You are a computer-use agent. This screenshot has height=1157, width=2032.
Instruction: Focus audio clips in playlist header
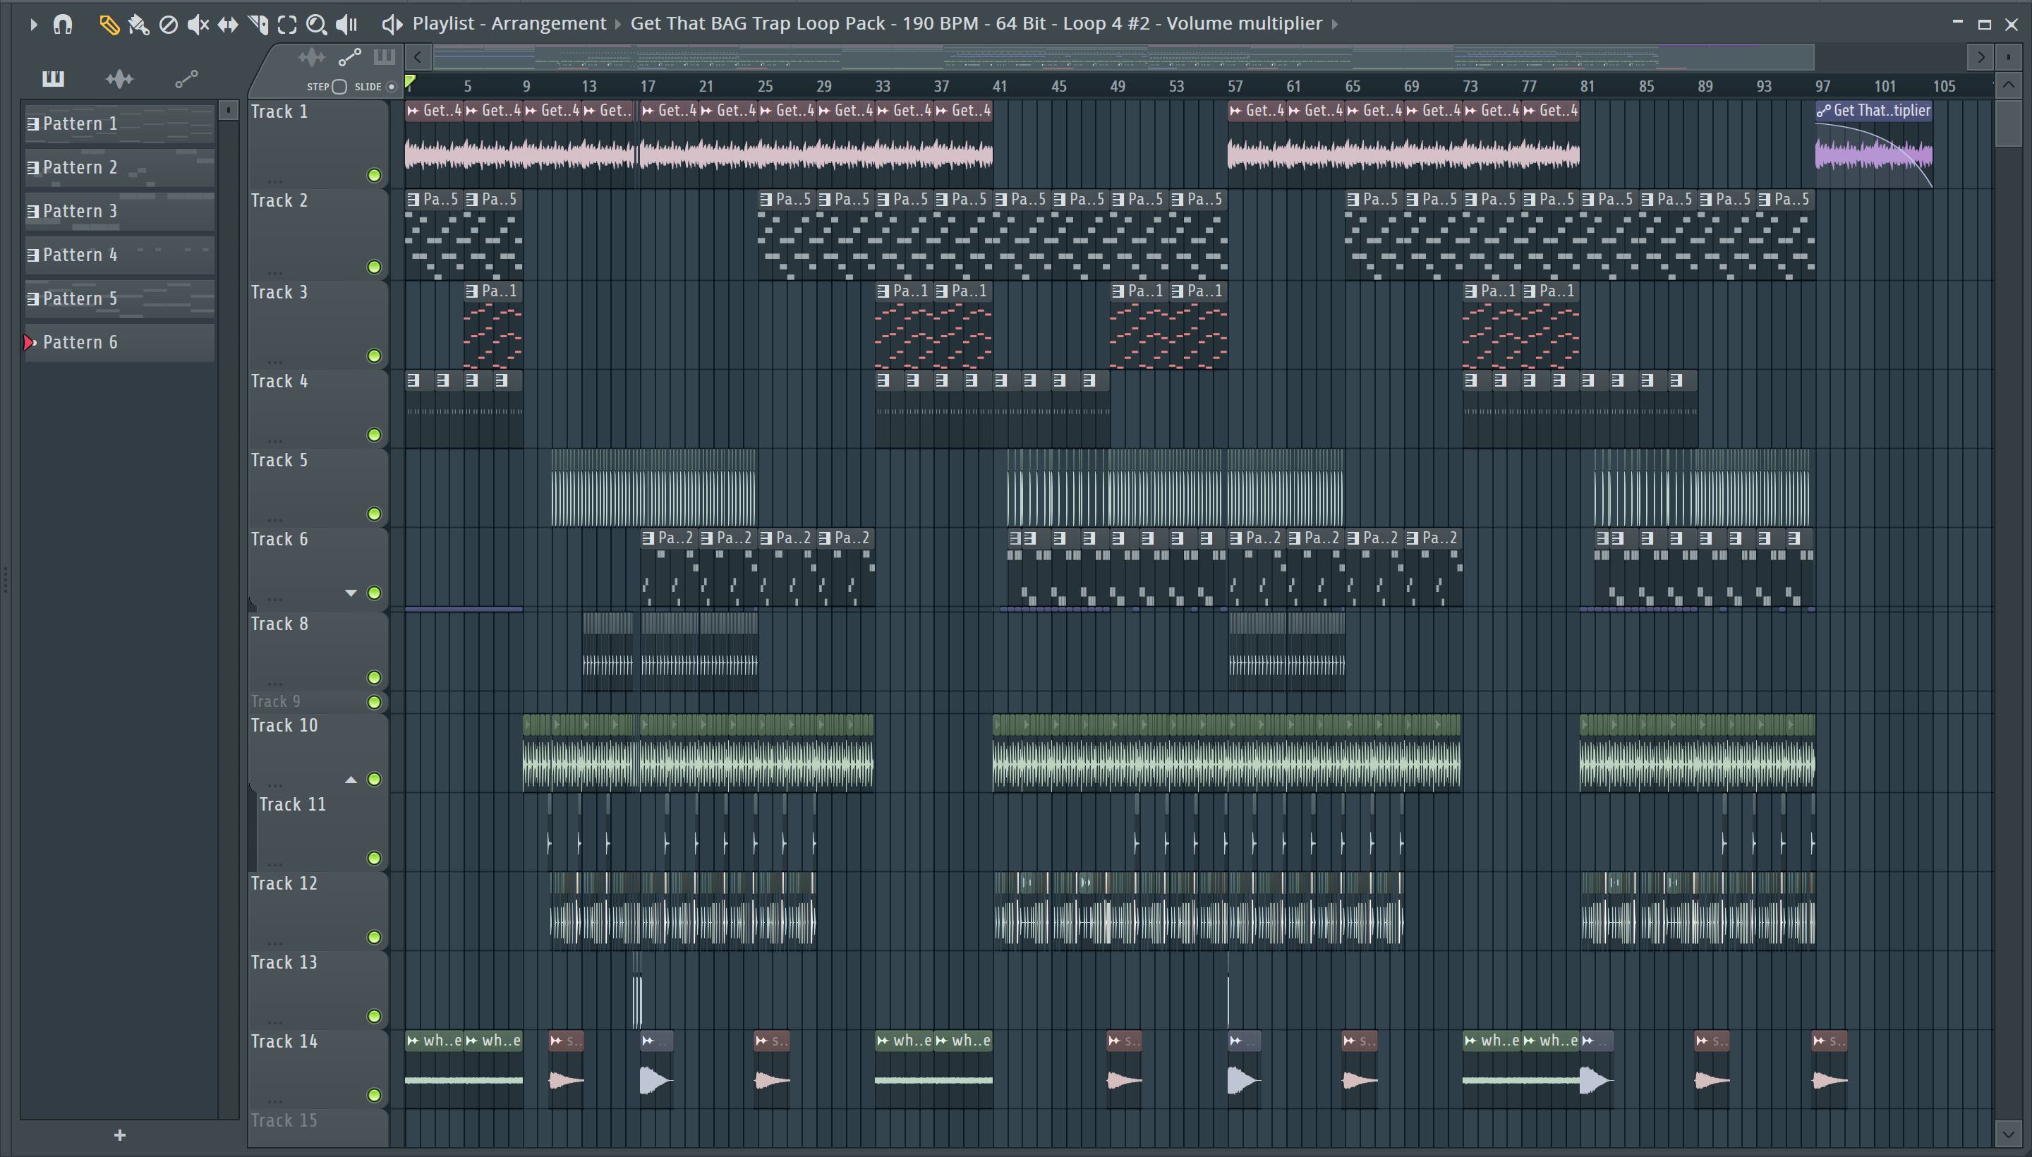coord(312,57)
